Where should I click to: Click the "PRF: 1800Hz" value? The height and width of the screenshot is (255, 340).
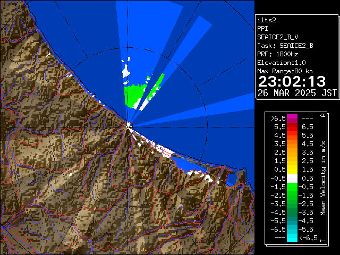(277, 54)
